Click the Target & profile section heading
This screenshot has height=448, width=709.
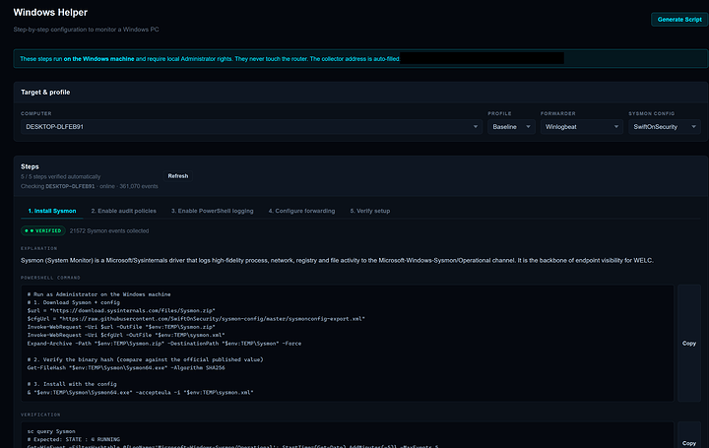[45, 92]
